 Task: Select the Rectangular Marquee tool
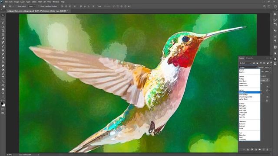3,19
